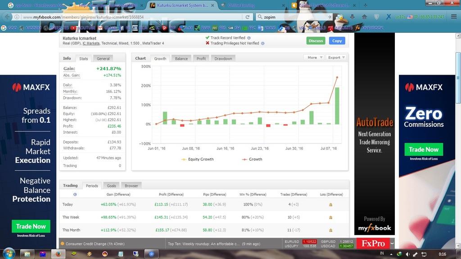
Task: Expand the FxPro ticker bar arrow
Action: [392, 243]
